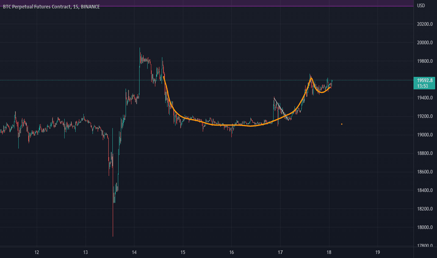
Task: Click date 12 on the time axis
Action: 37,252
